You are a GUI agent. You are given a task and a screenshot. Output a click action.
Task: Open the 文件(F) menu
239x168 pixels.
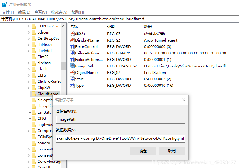(8, 12)
